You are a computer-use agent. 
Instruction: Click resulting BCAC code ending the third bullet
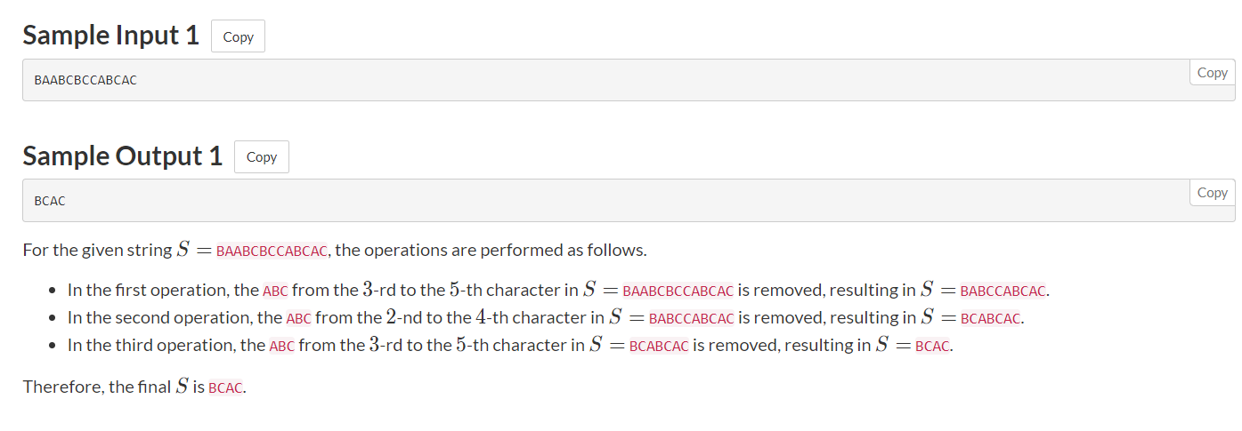[x=931, y=346]
